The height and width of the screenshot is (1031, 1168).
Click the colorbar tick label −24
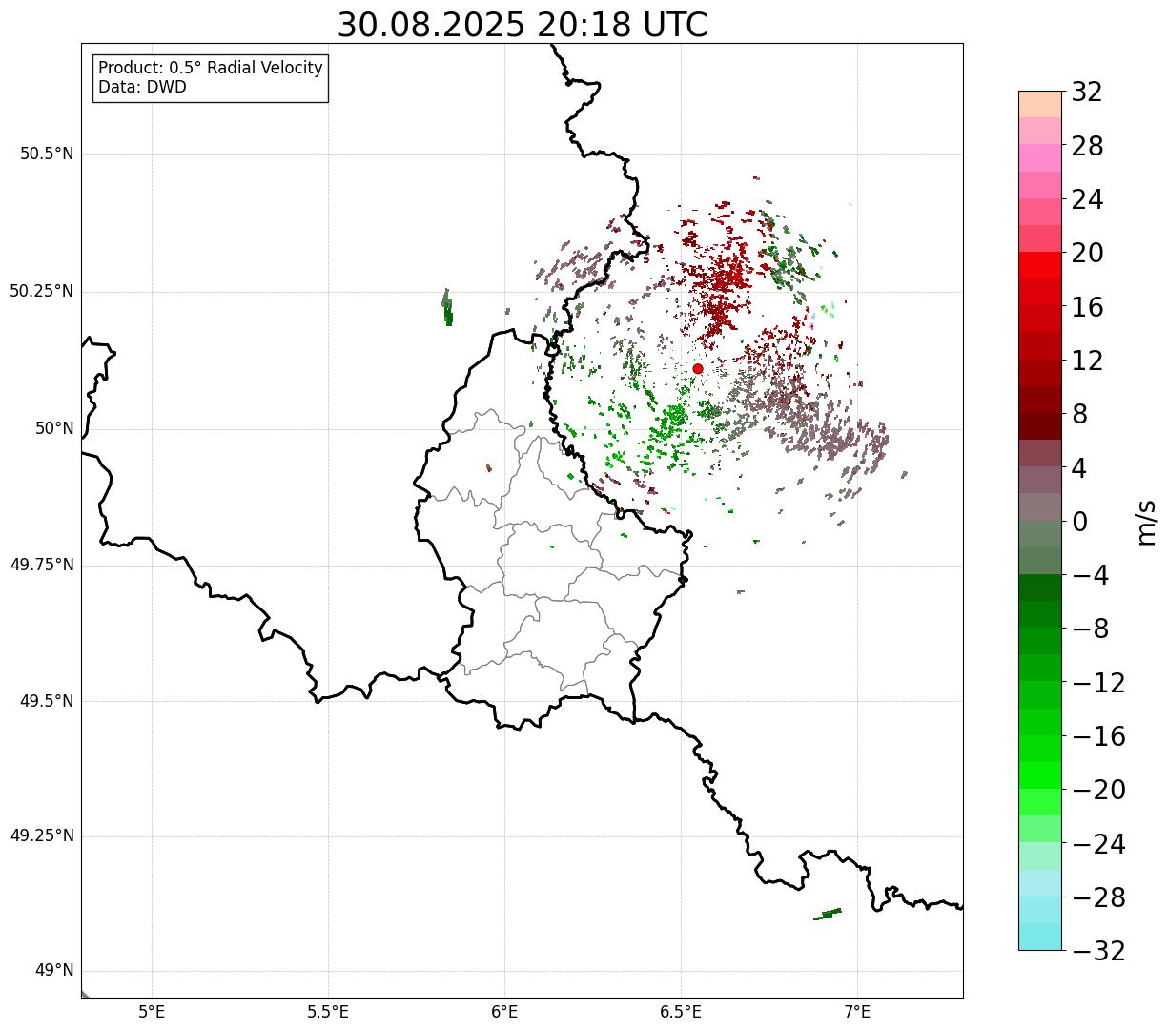(x=1098, y=844)
